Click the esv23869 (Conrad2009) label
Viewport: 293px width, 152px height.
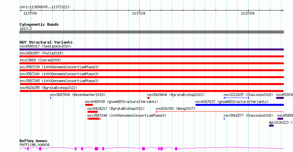tap(40, 60)
